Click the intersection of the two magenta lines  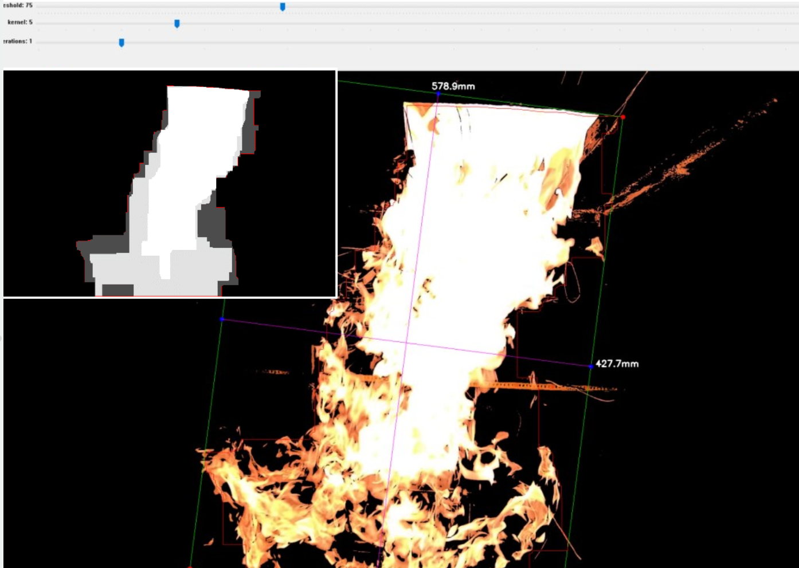406,342
